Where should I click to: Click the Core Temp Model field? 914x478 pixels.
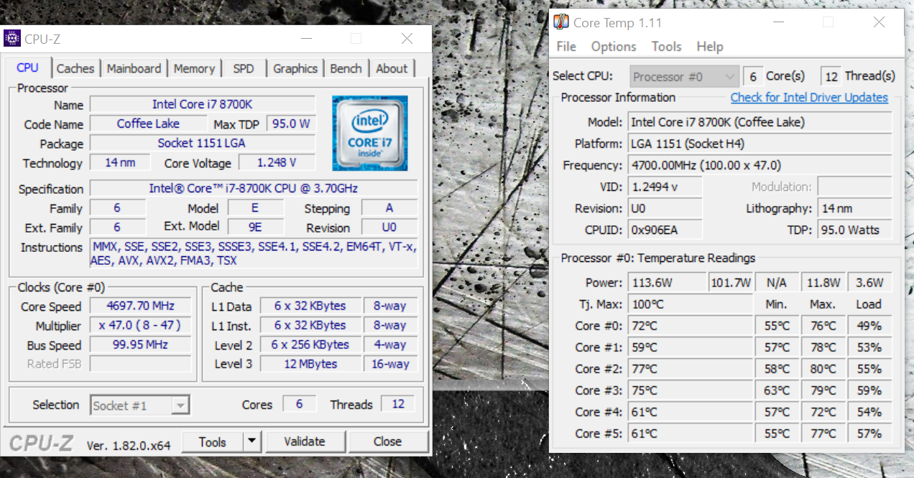click(x=760, y=122)
